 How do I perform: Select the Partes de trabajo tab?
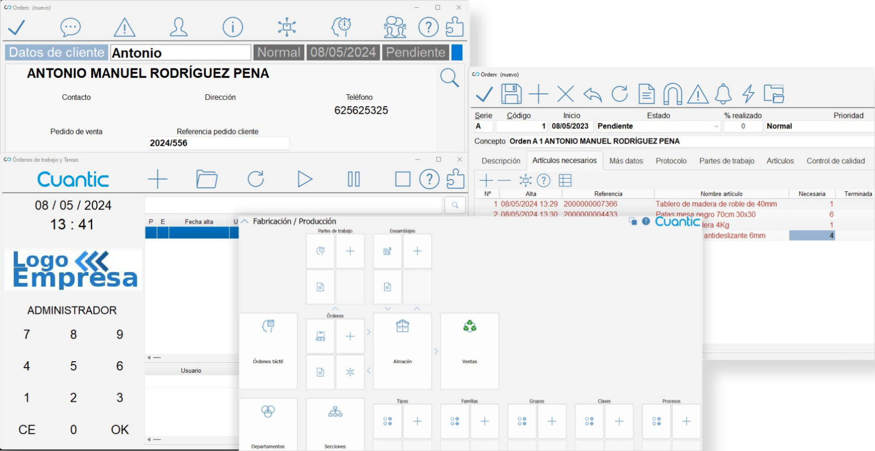click(x=727, y=161)
